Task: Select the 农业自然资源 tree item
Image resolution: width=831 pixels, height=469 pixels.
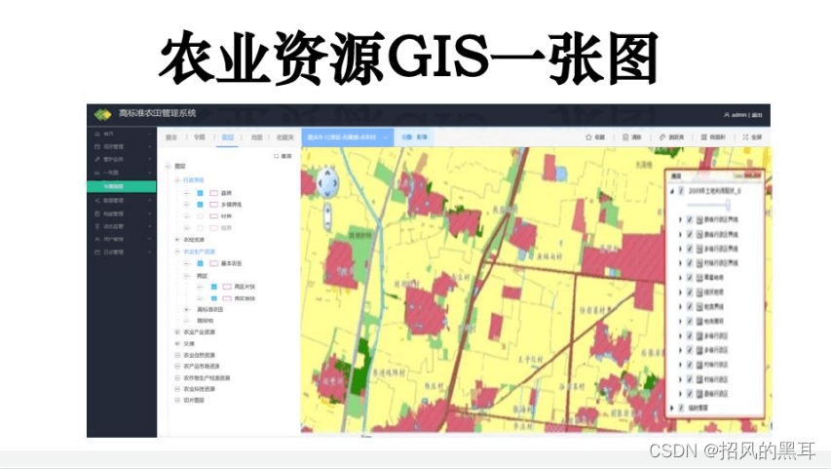Action: [200, 355]
